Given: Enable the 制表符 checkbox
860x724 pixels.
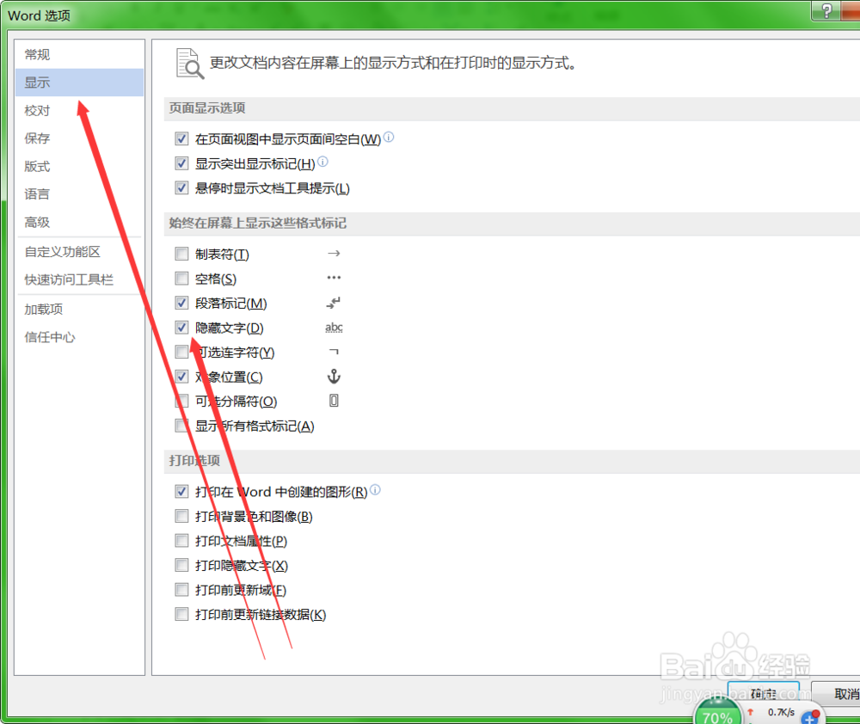Looking at the screenshot, I should click(181, 254).
